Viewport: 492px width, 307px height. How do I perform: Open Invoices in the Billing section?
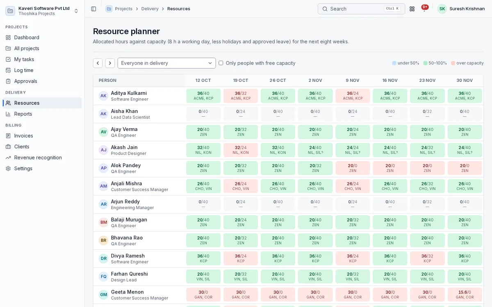pos(42,135)
